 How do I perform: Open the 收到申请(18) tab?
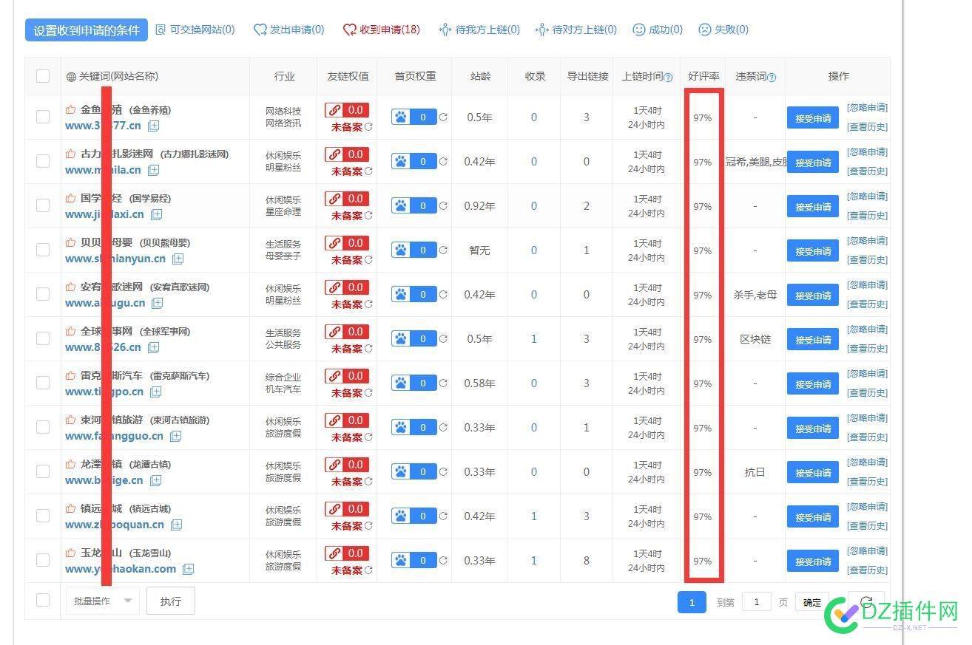[382, 30]
